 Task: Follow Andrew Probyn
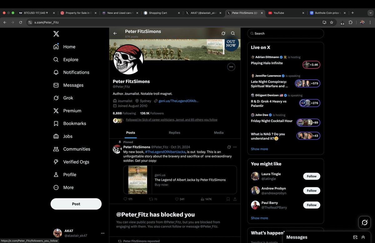pyautogui.click(x=312, y=191)
